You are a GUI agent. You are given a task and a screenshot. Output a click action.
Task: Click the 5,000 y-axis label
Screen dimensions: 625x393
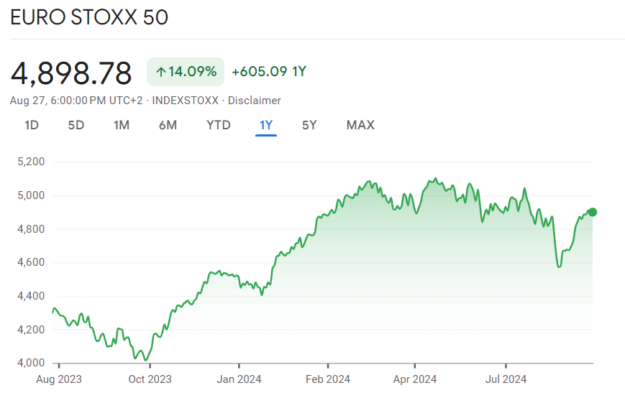31,195
